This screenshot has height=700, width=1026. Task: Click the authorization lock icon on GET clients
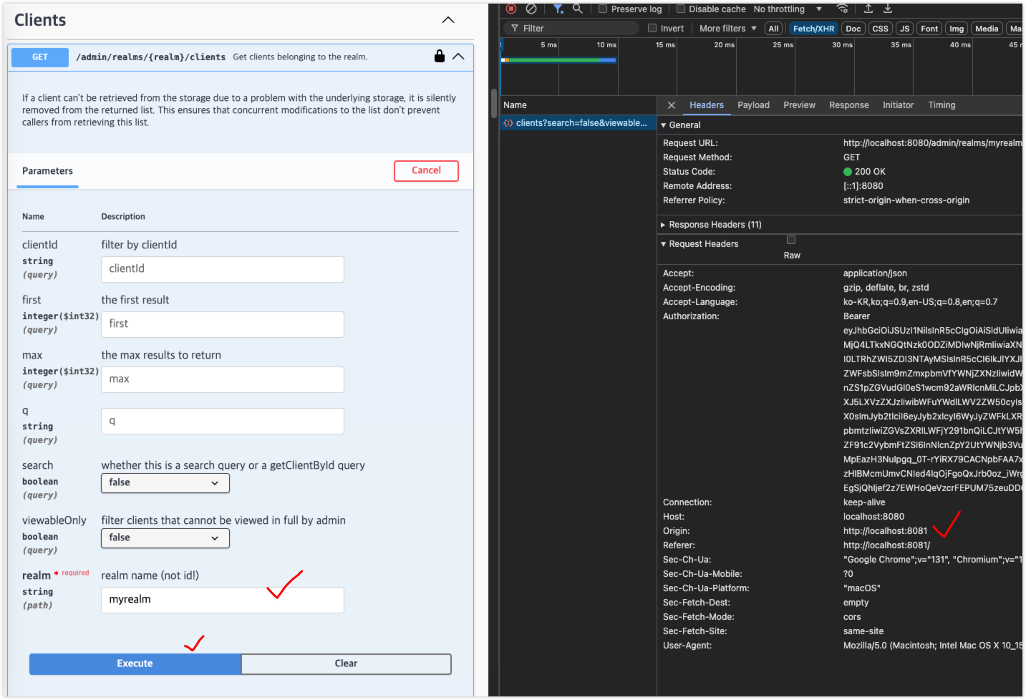(x=440, y=56)
